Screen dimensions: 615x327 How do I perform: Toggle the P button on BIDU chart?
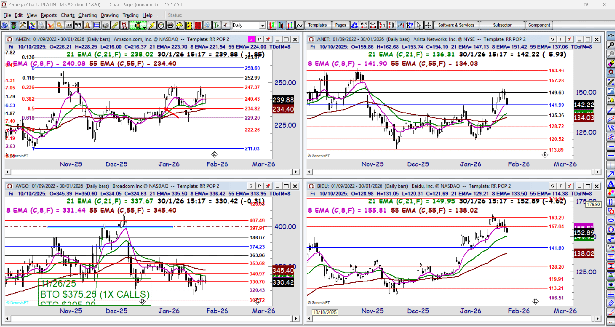561,186
